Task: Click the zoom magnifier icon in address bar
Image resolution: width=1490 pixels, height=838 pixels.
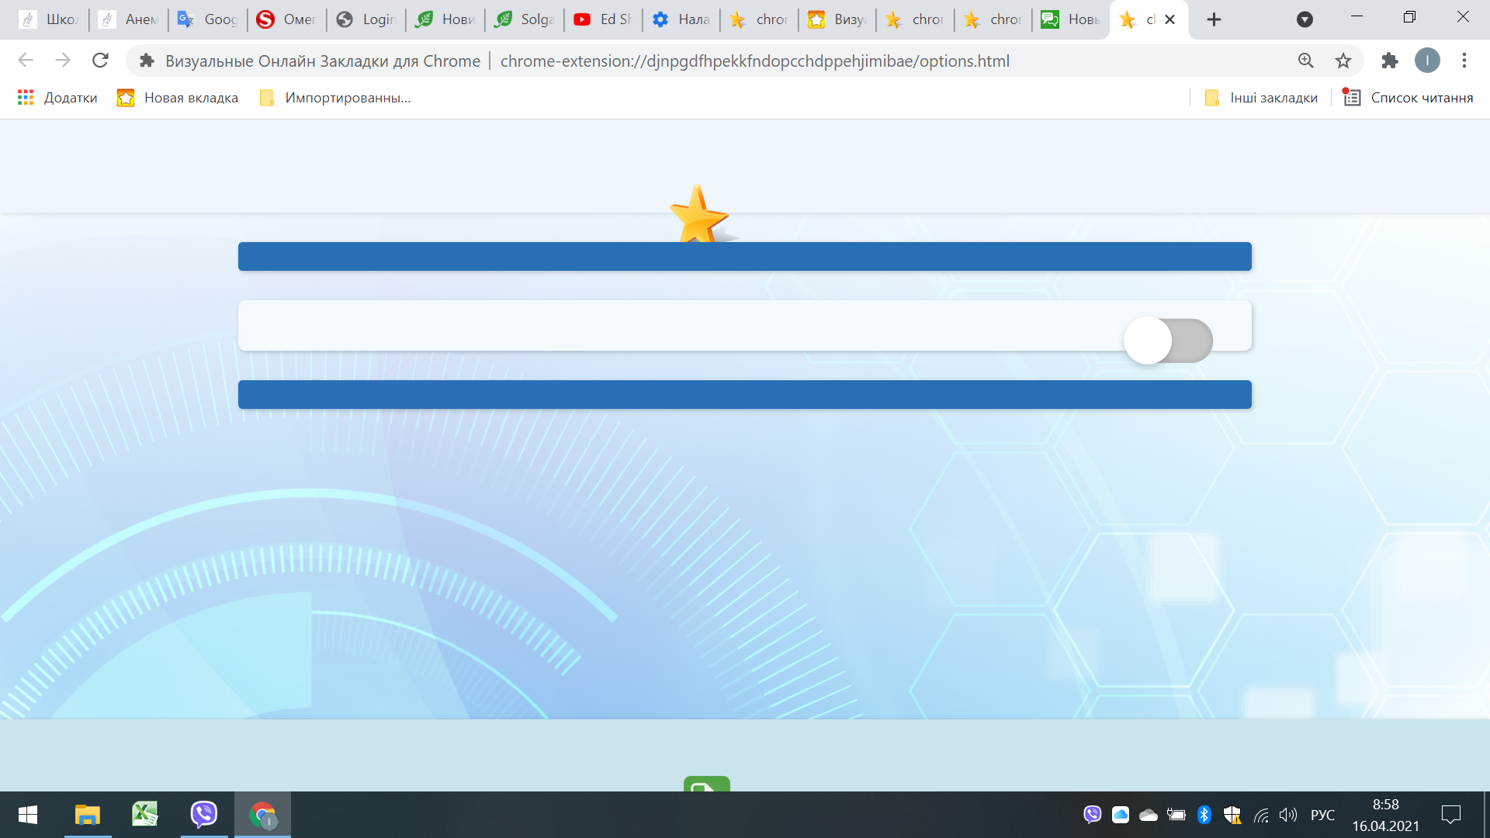Action: click(x=1306, y=61)
